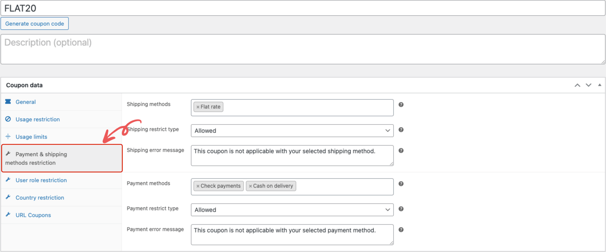Open the Payment restrict type dropdown
606x252 pixels.
[292, 209]
